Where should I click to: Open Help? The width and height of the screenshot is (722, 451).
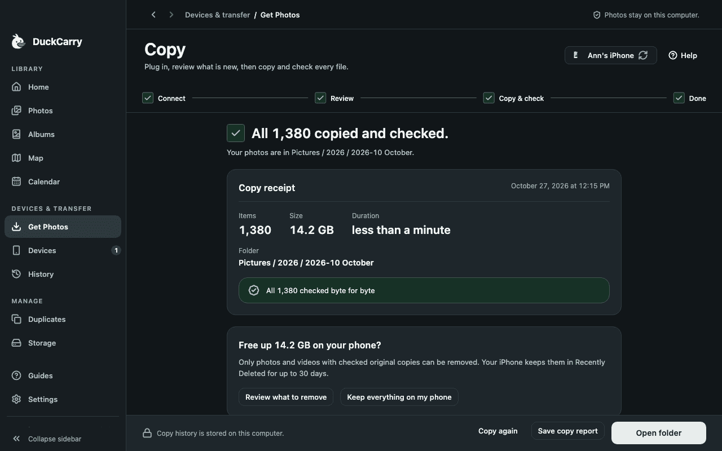tap(683, 55)
